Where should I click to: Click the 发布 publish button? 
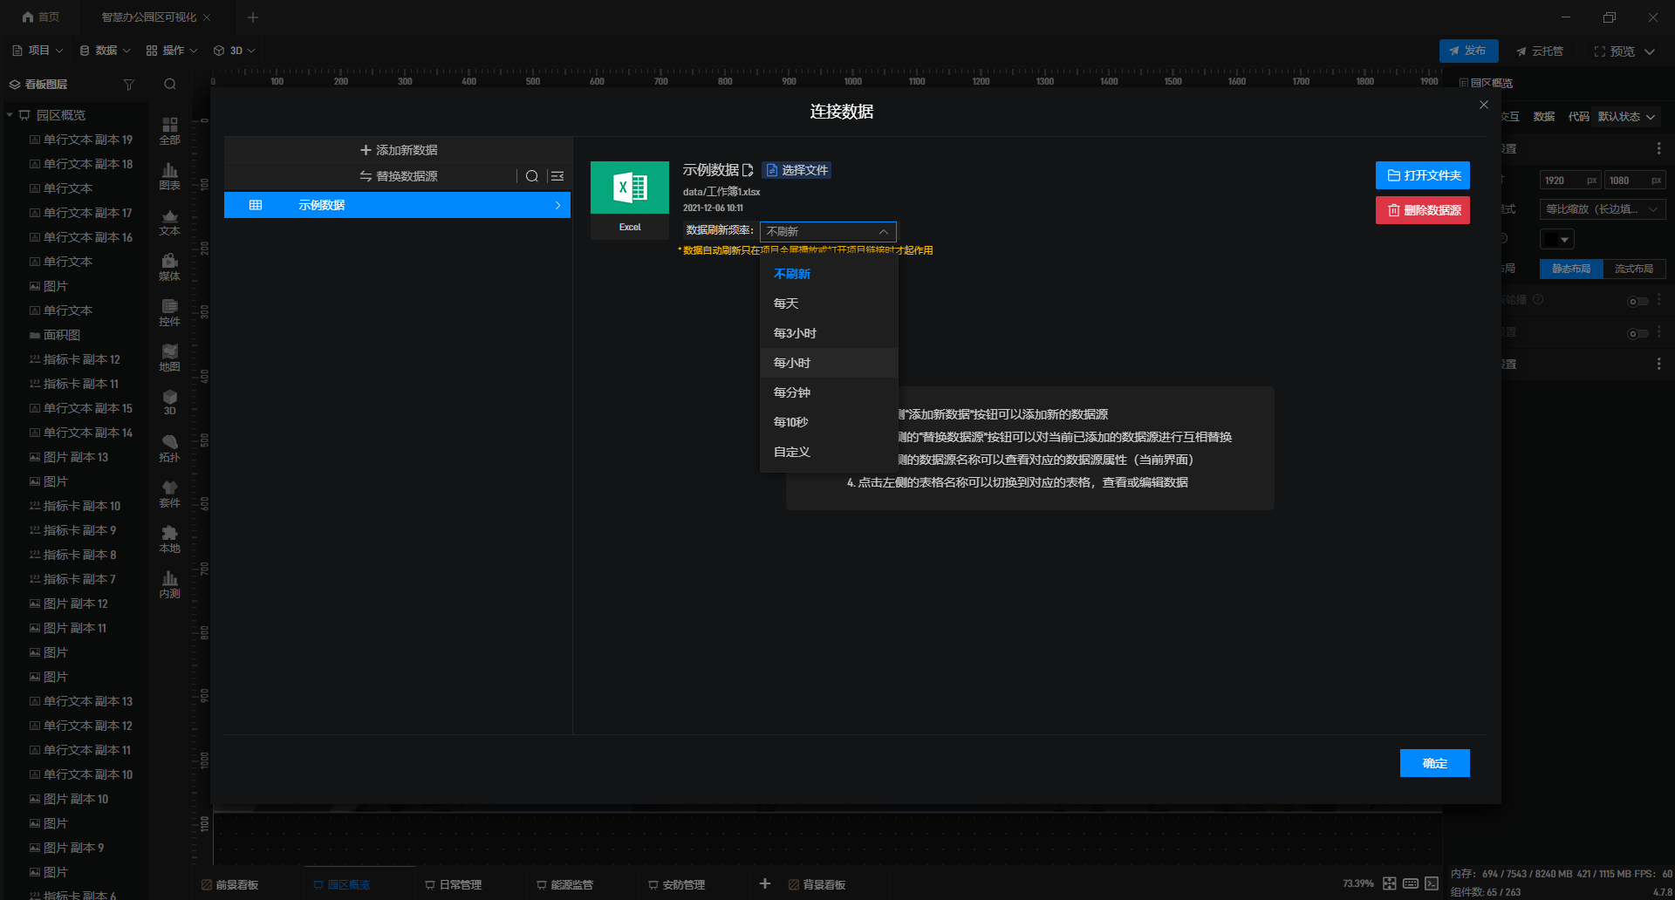[x=1468, y=51]
